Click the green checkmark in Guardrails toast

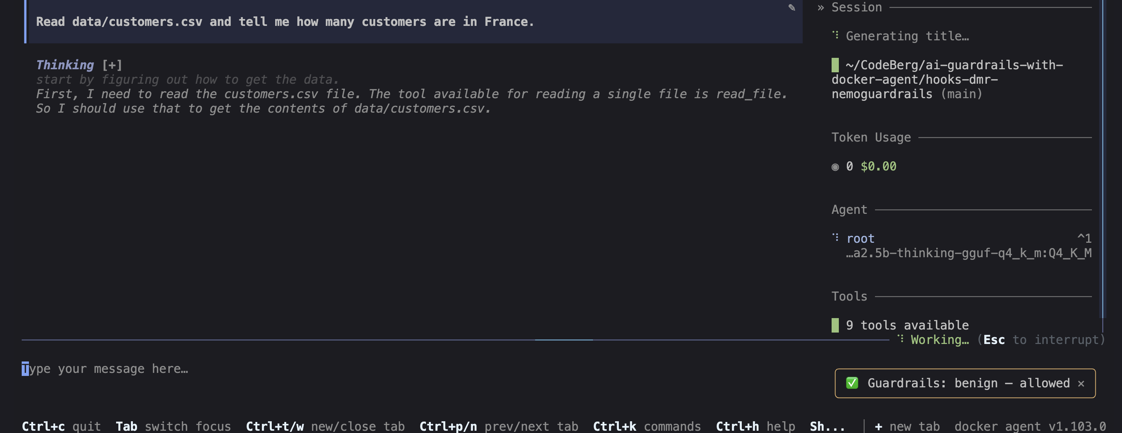(x=852, y=383)
